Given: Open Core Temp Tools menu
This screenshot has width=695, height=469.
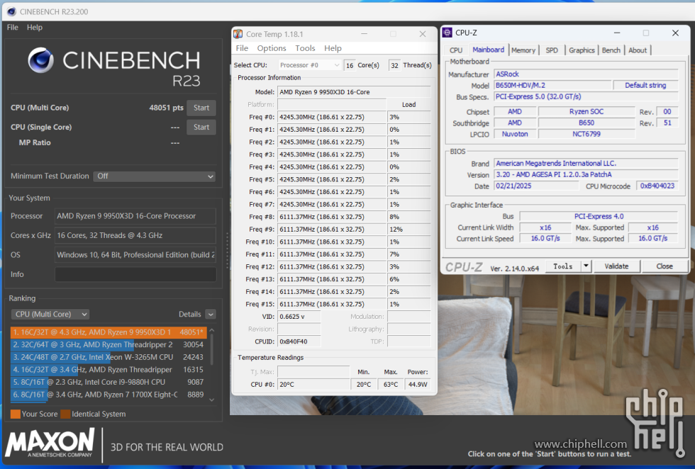Looking at the screenshot, I should pos(306,48).
